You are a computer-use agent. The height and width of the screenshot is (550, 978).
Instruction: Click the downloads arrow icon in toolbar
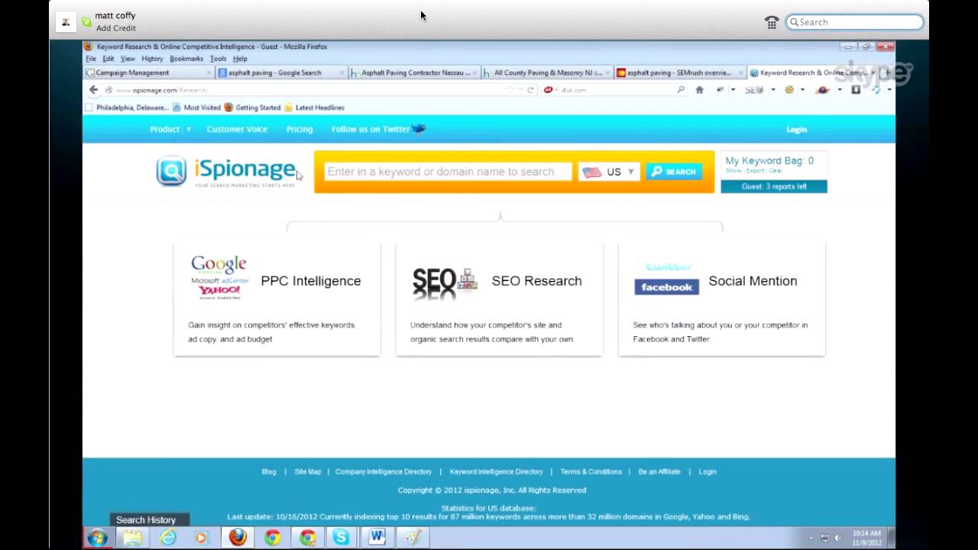856,90
